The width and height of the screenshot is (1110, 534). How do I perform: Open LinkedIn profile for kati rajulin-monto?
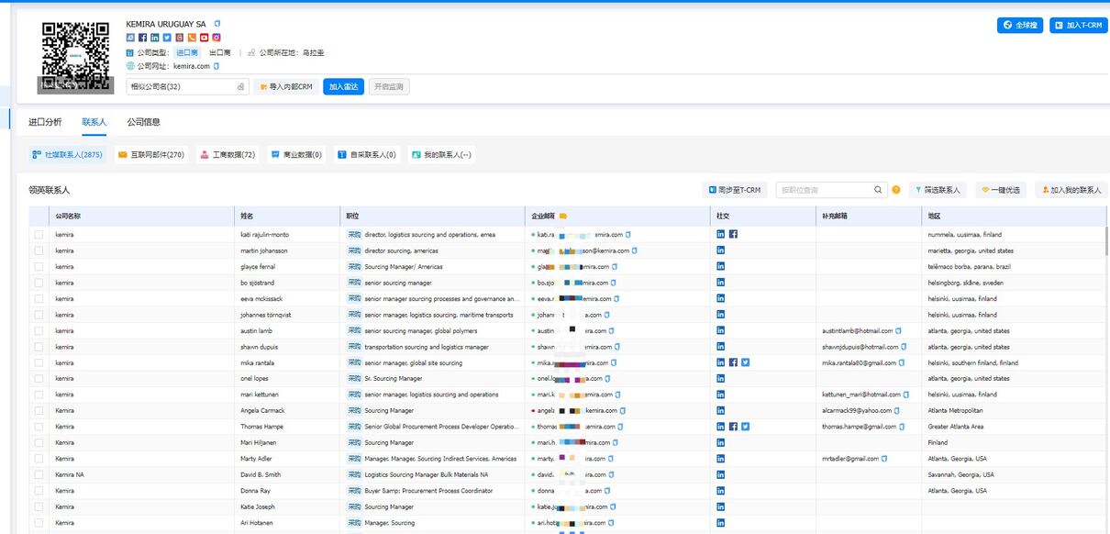pos(721,234)
